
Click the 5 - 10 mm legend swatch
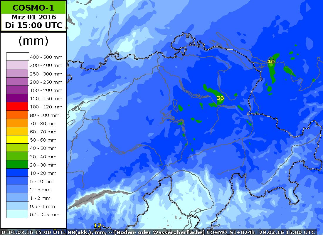tap(17, 181)
